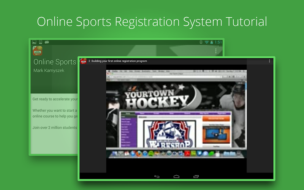Tap the 'Online Sports' course title
Screen dimensions: 304x190
[55, 62]
